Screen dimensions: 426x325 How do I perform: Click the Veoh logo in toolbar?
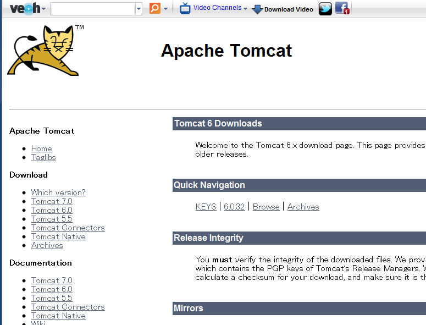[25, 9]
